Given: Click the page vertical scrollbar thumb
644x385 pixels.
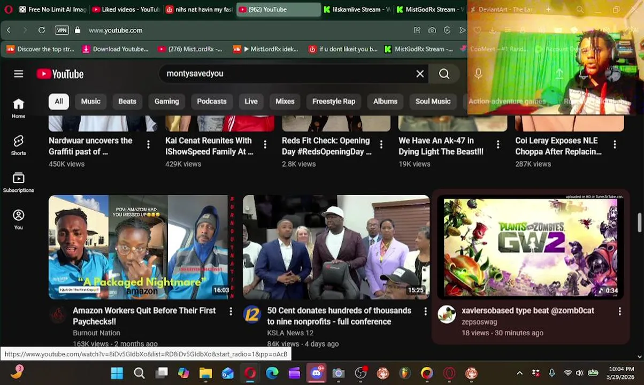Looking at the screenshot, I should tap(639, 222).
